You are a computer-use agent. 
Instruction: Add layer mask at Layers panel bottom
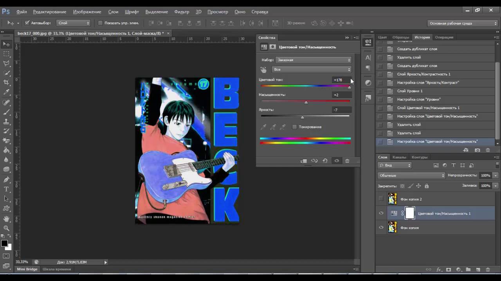[449, 270]
